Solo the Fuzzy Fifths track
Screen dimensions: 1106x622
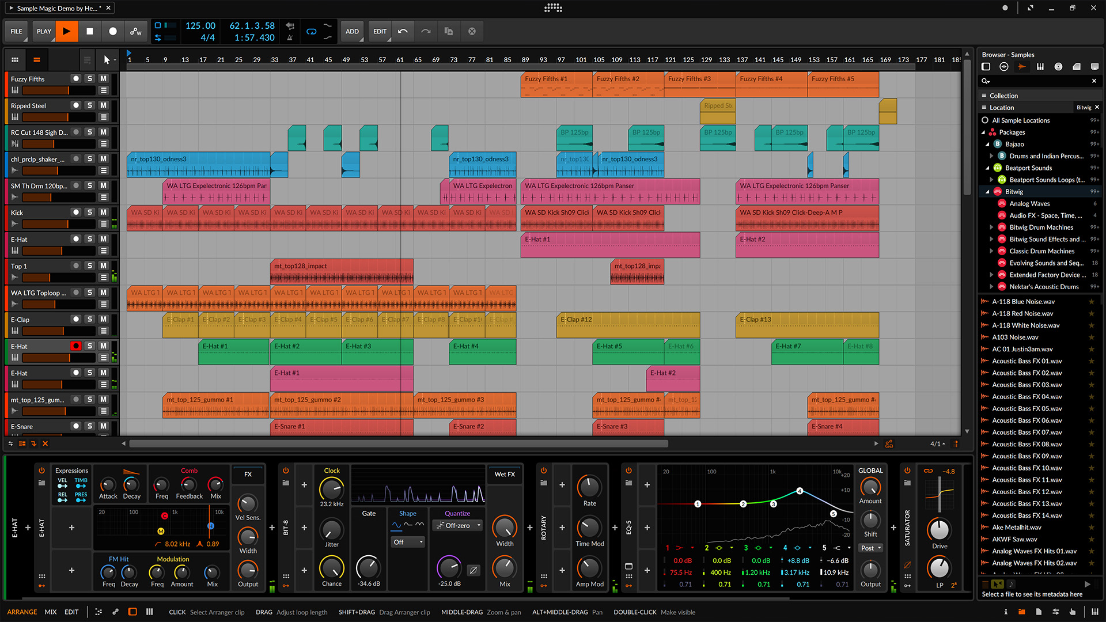(89, 79)
